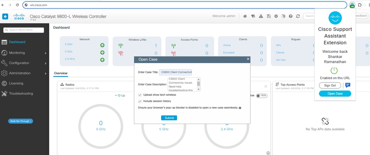
Task: Go to Home via house icon
Action: tap(245, 16)
